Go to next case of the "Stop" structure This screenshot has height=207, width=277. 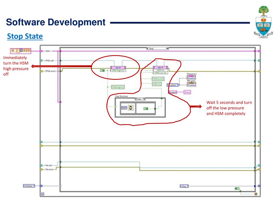point(168,49)
